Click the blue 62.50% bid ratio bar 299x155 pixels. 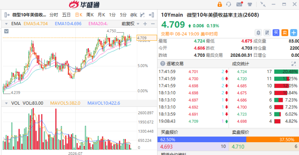(202, 139)
